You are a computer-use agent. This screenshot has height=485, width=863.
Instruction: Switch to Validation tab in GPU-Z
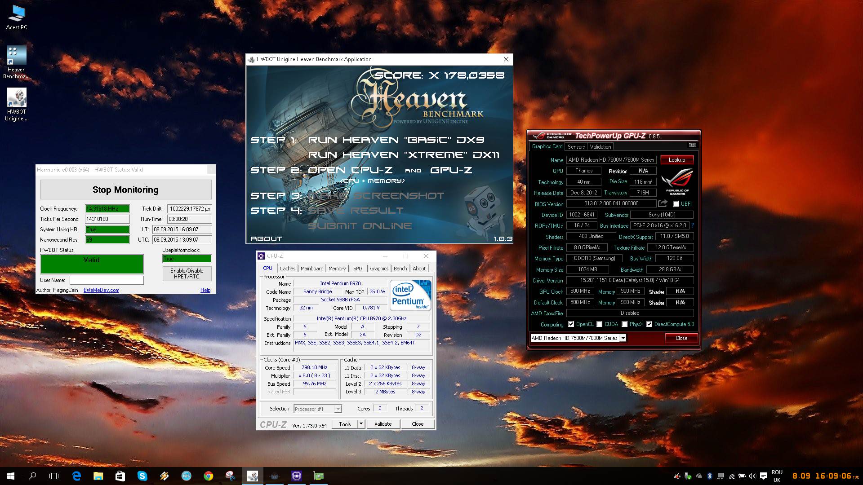[601, 147]
